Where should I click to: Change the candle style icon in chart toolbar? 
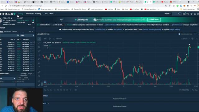click(50, 39)
